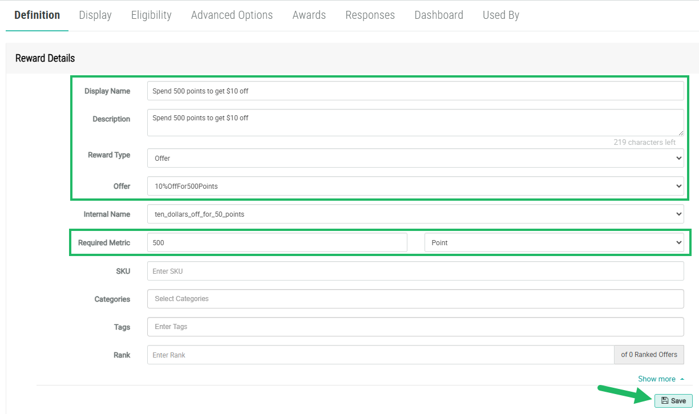
Task: Expand the Offer dropdown
Action: click(415, 186)
